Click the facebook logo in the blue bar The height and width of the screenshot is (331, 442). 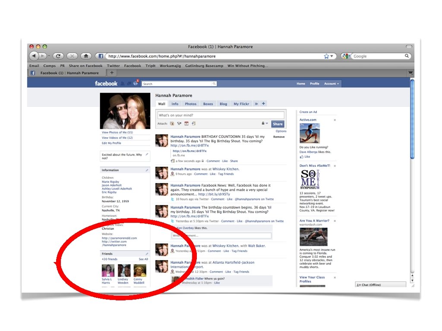[x=106, y=83]
